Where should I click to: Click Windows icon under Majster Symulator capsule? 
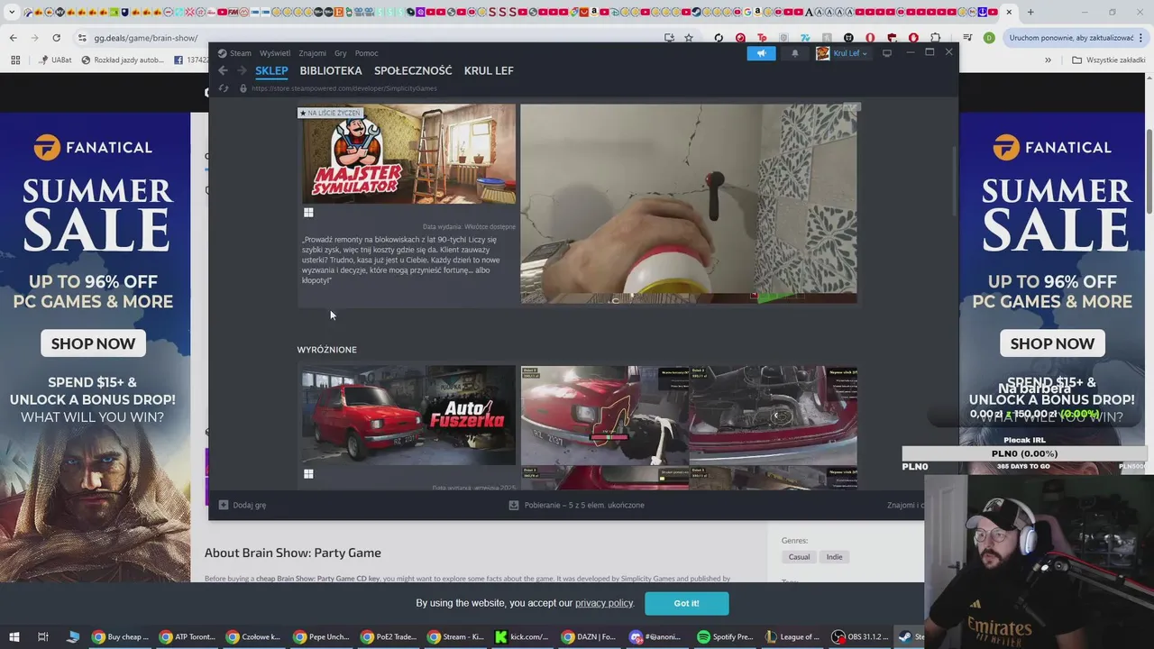point(308,213)
